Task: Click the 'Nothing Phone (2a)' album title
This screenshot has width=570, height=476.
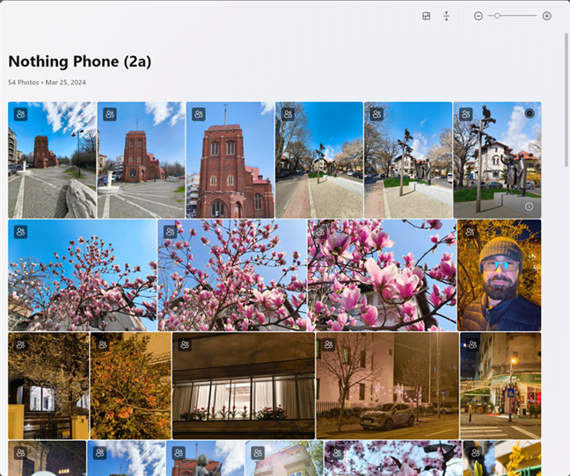Action: click(x=80, y=61)
